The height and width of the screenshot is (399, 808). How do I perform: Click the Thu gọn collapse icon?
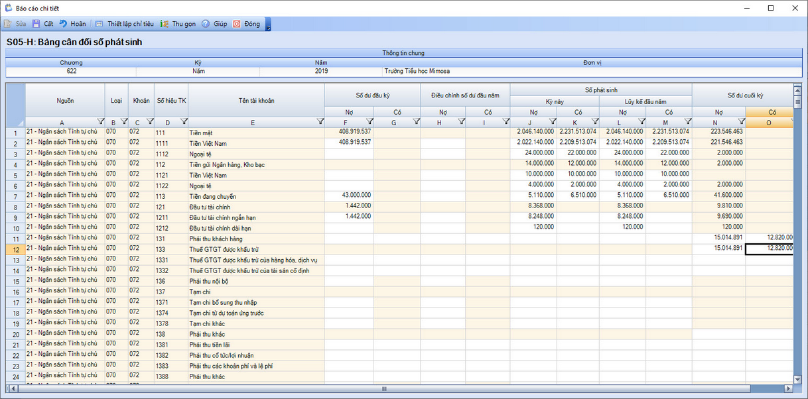(165, 24)
